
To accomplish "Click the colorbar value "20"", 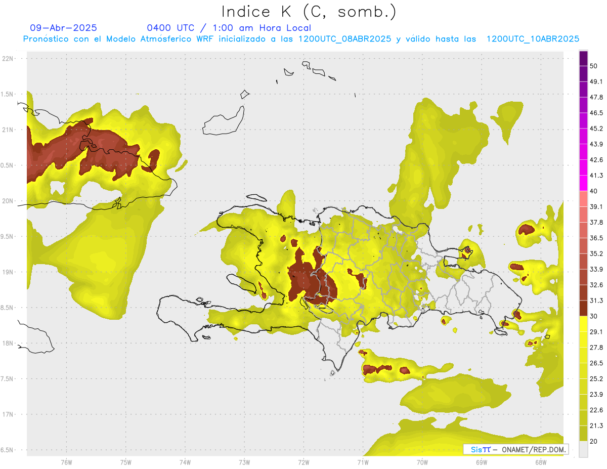I will [594, 442].
